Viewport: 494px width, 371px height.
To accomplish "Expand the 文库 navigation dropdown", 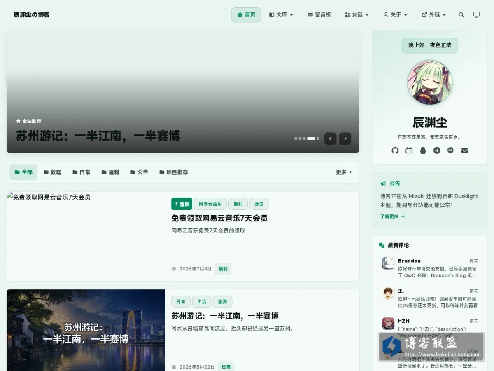I will (281, 15).
